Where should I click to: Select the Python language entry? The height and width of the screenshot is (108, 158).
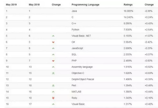[75, 29]
